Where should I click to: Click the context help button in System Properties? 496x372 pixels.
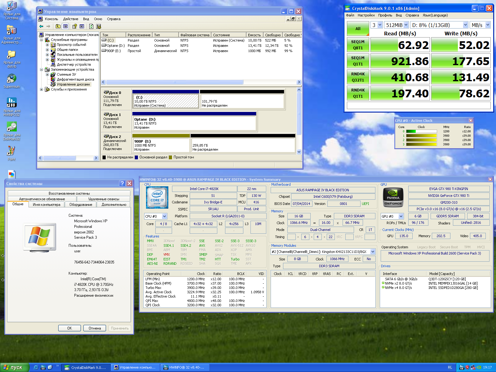(x=122, y=184)
